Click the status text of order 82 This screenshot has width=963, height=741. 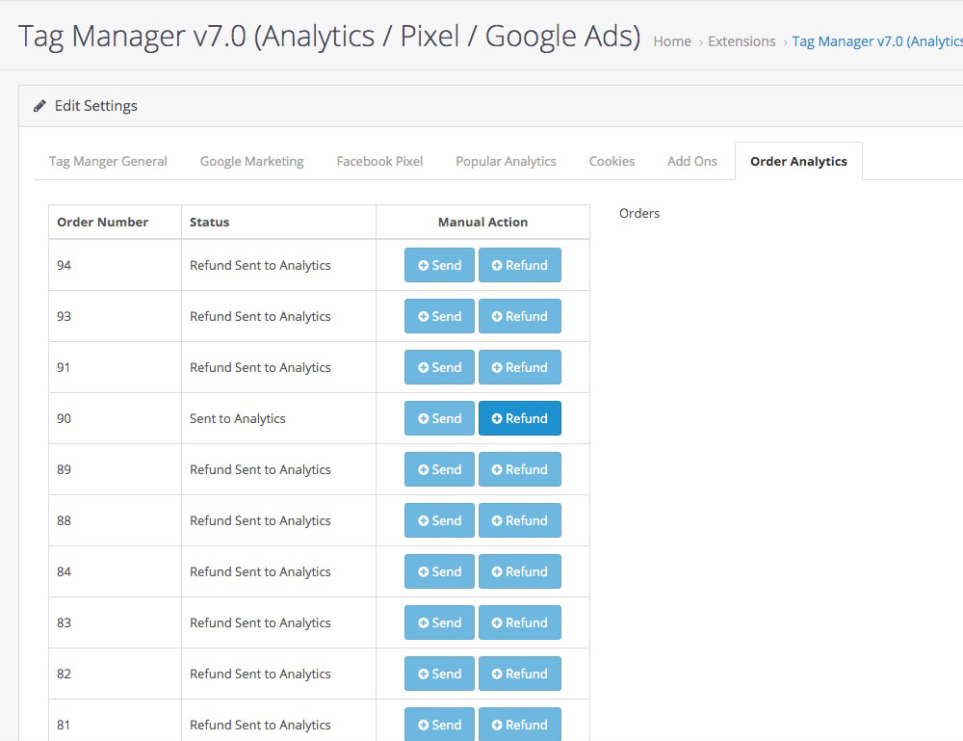(x=260, y=674)
